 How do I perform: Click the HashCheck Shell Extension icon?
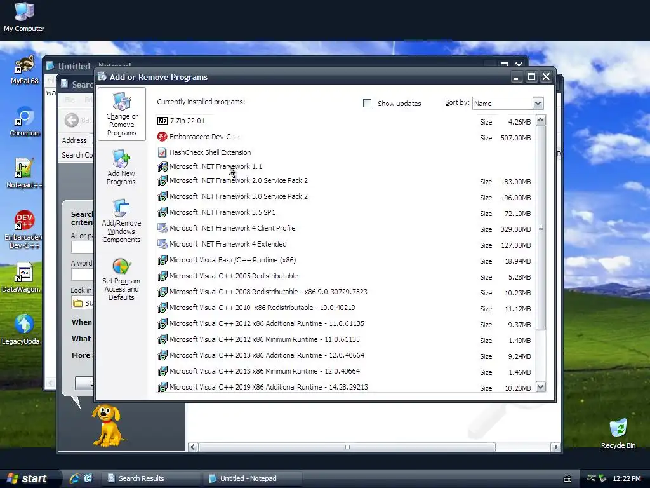162,152
